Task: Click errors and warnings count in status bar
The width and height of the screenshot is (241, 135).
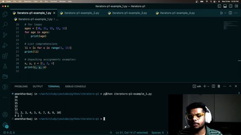Action: tap(9, 132)
